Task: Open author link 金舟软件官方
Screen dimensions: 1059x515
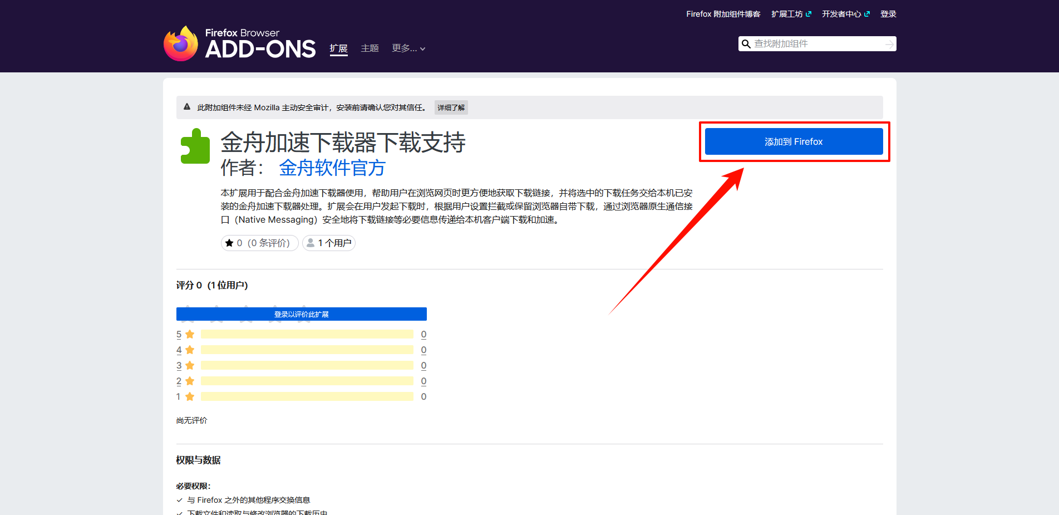Action: [332, 168]
